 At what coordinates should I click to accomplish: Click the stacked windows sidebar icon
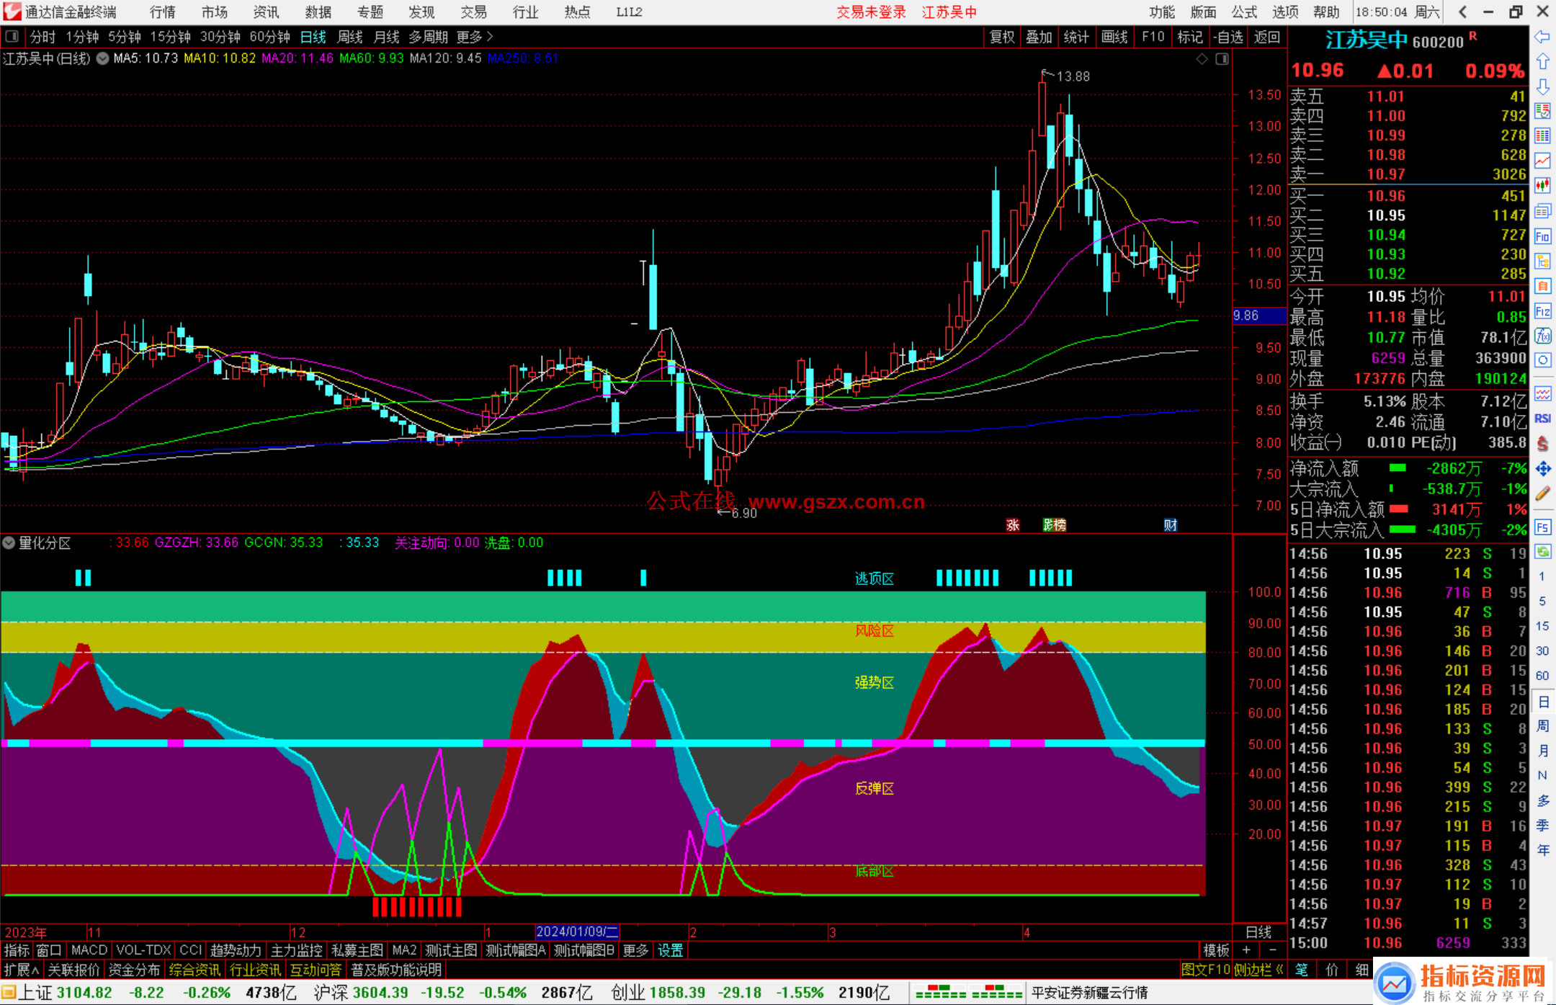point(1542,211)
